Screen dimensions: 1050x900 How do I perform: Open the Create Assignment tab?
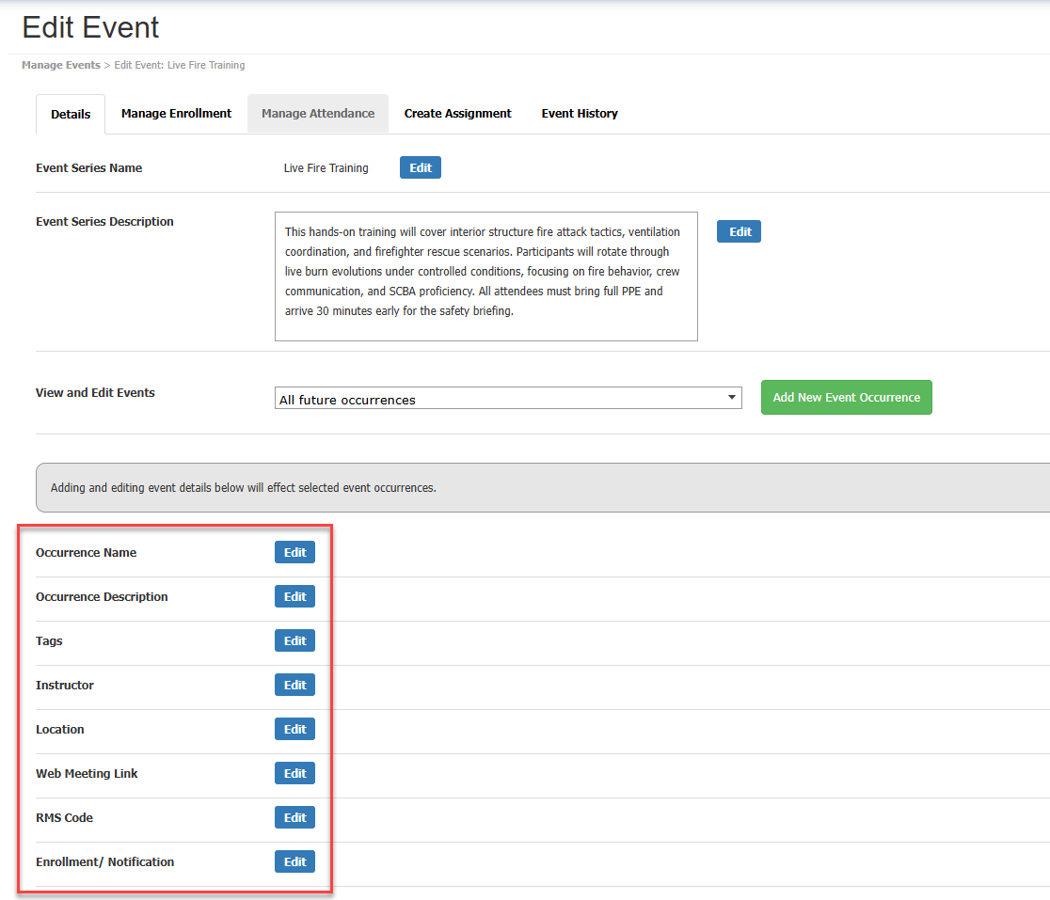coord(457,114)
